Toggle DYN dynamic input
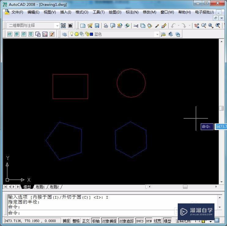The image size is (227, 226). tap(149, 221)
